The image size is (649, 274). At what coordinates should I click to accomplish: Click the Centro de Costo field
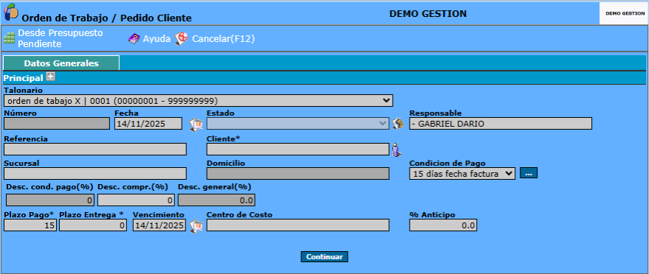point(298,225)
